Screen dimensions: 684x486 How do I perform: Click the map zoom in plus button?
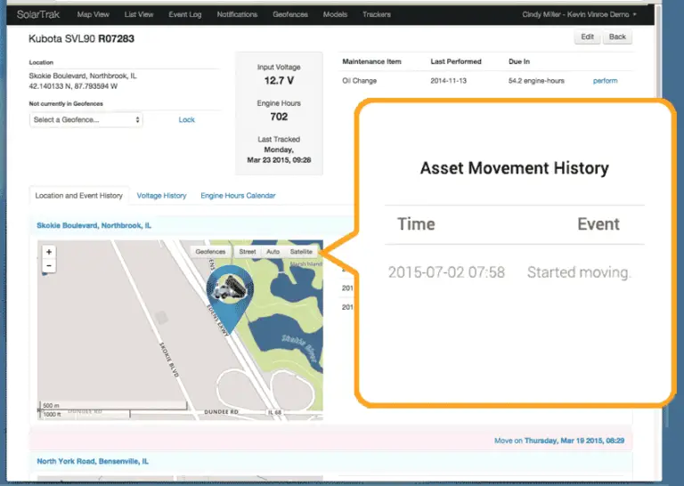coord(49,252)
